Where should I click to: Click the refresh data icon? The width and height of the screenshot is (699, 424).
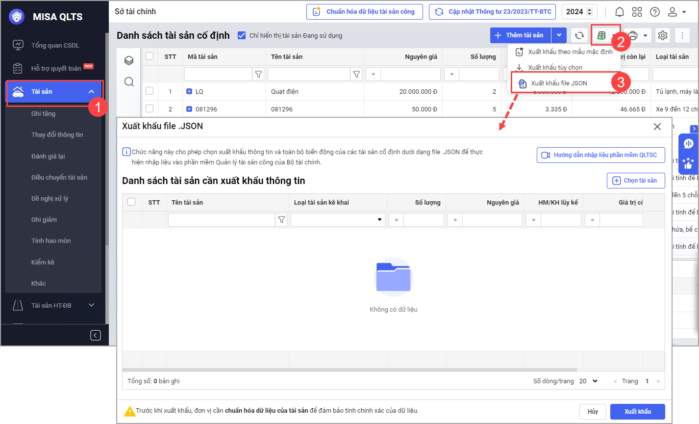tap(579, 35)
